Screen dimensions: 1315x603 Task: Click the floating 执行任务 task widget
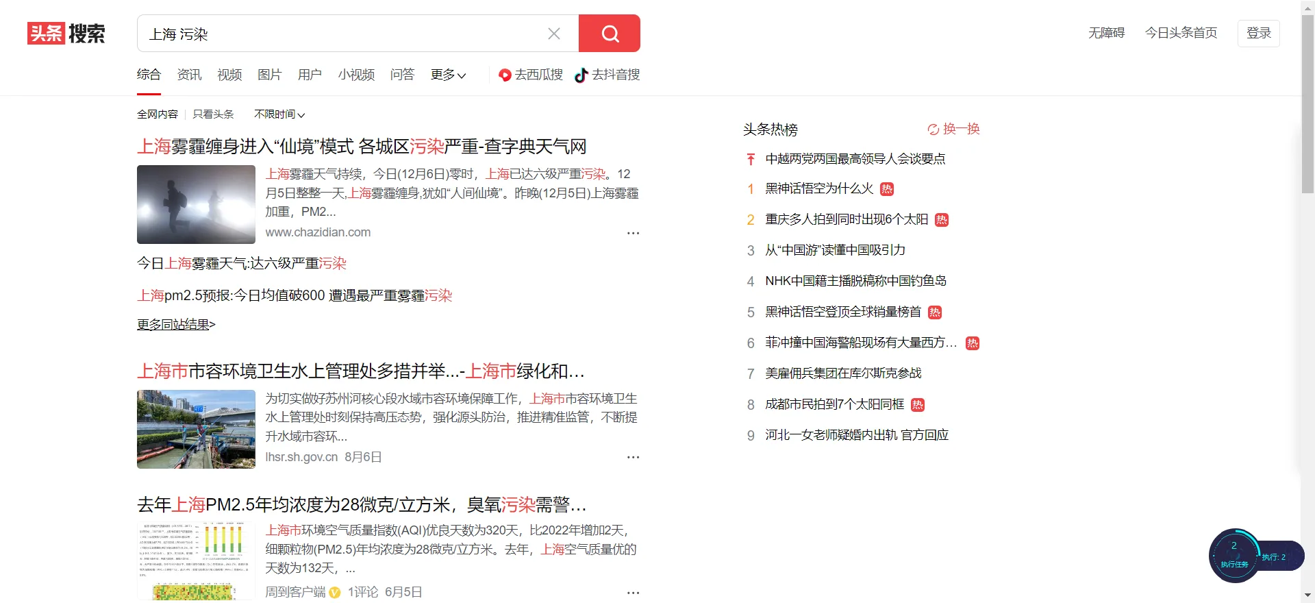(1235, 556)
